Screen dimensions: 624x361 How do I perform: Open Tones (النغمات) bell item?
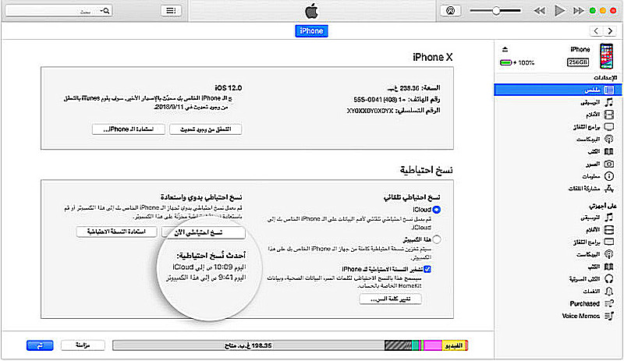597,292
